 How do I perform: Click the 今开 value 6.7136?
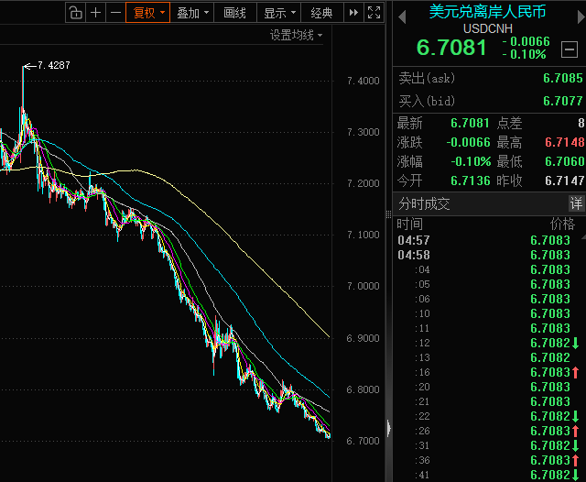tap(470, 181)
